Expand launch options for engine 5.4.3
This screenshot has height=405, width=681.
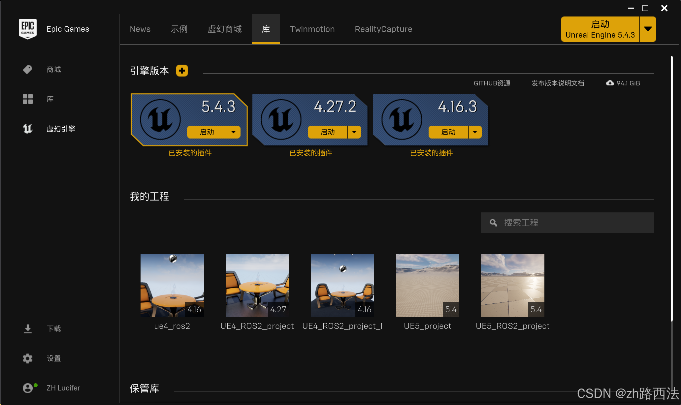tap(234, 132)
